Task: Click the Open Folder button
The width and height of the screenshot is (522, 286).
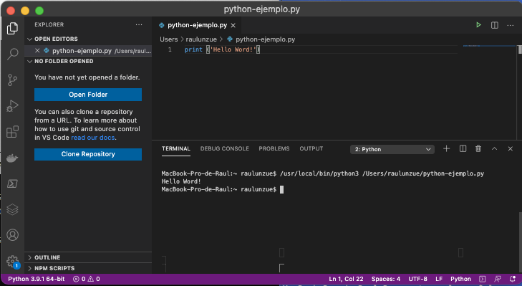Action: click(x=88, y=95)
